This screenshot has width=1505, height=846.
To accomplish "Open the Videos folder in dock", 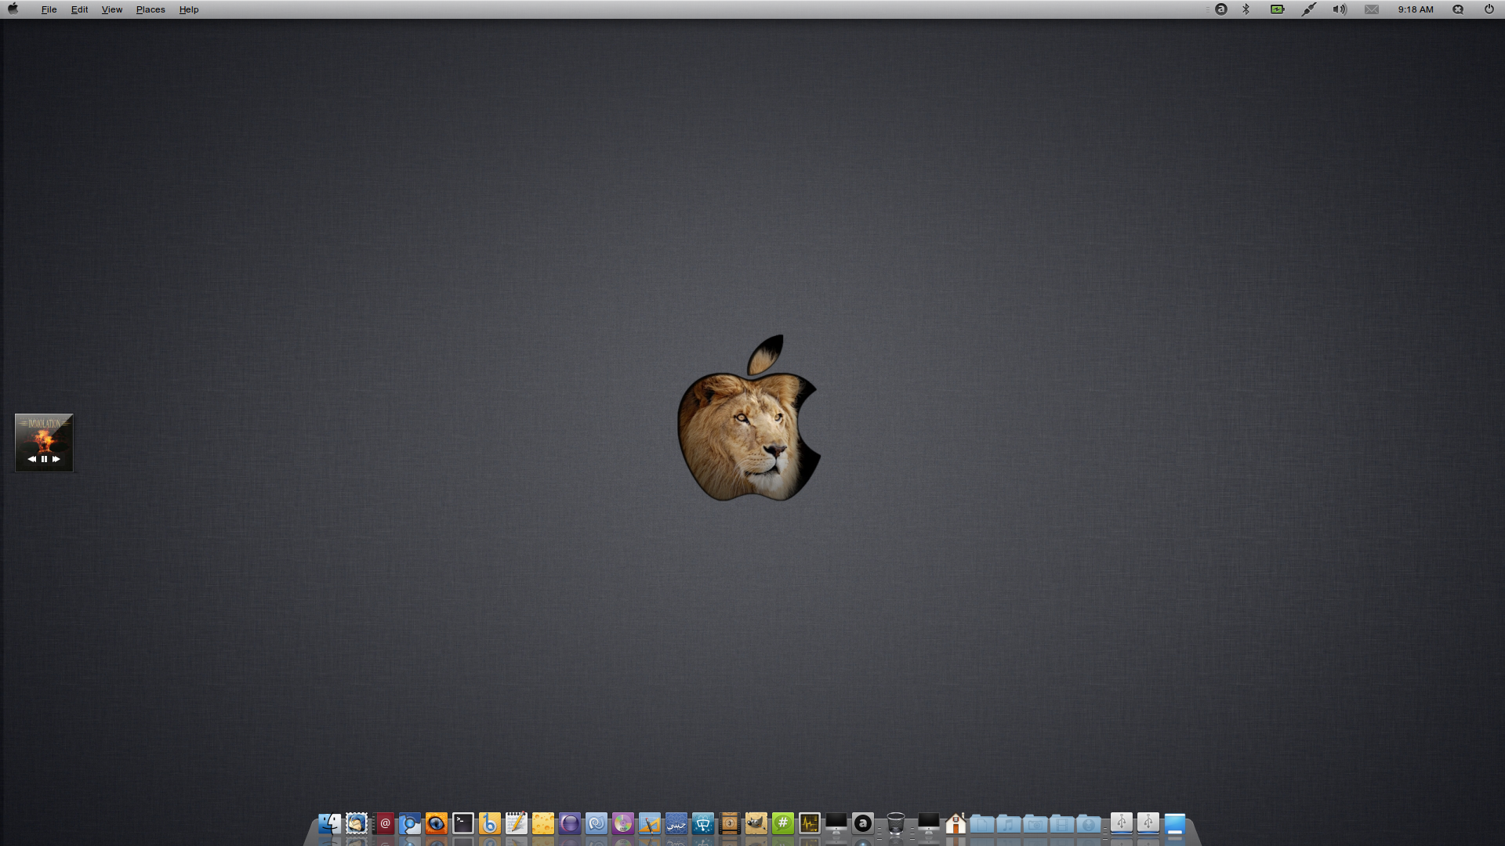I will coord(1062,824).
